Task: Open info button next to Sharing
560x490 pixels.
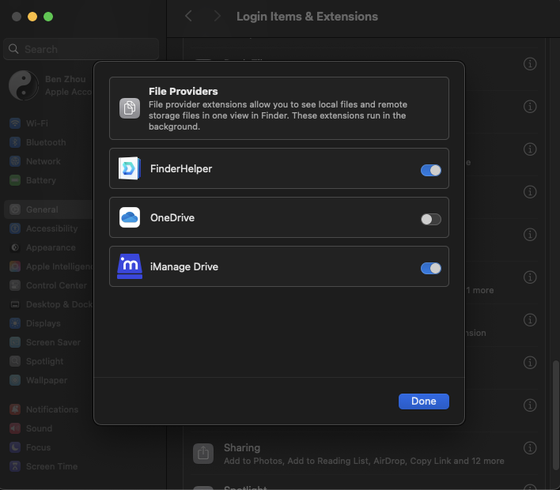Action: pyautogui.click(x=531, y=454)
